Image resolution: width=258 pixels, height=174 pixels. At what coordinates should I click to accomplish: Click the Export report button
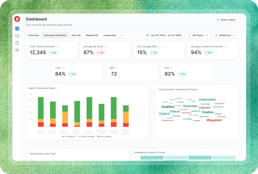(x=226, y=20)
